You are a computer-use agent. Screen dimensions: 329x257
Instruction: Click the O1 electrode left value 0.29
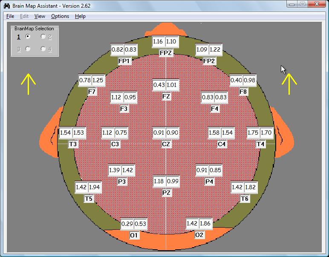pos(127,224)
